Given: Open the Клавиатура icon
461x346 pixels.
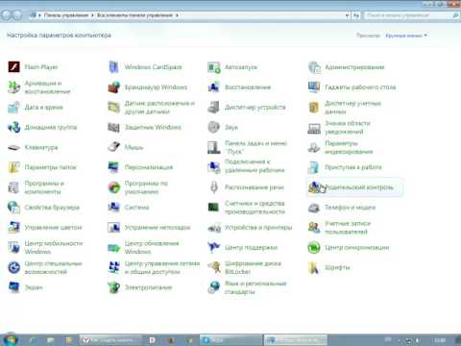Looking at the screenshot, I should pyautogui.click(x=13, y=147).
